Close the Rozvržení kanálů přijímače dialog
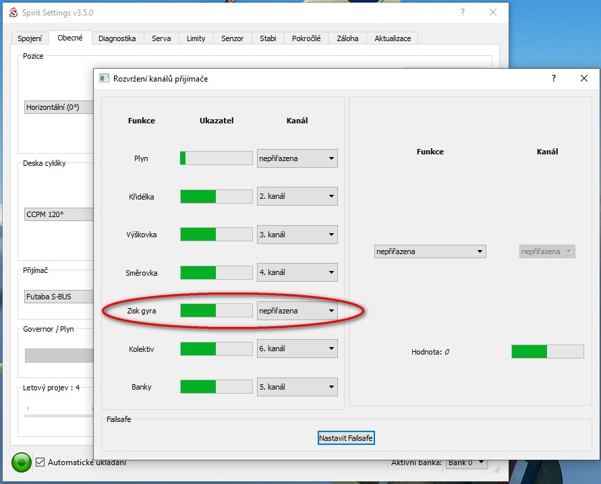Viewport: 601px width, 484px height. tap(584, 79)
